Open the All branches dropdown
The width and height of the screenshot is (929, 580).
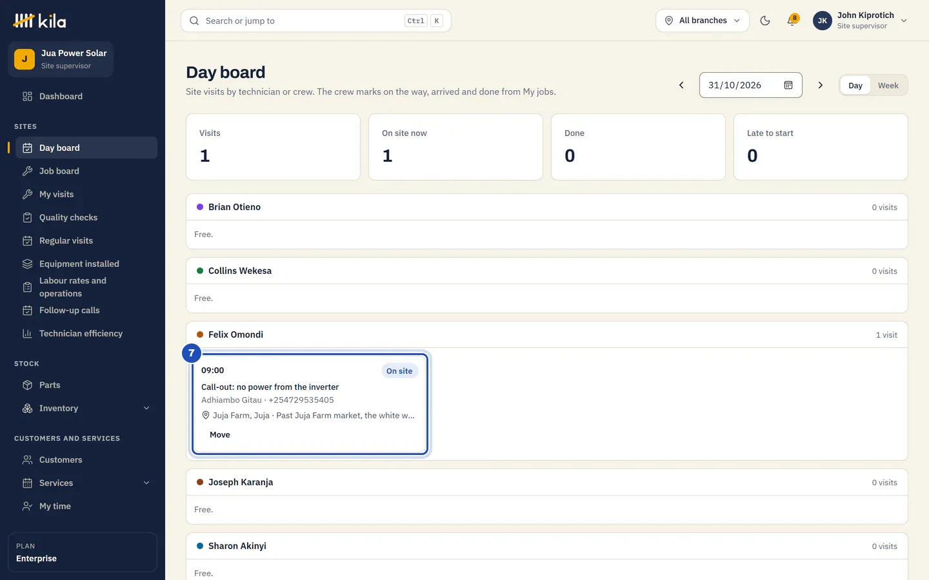pos(703,21)
